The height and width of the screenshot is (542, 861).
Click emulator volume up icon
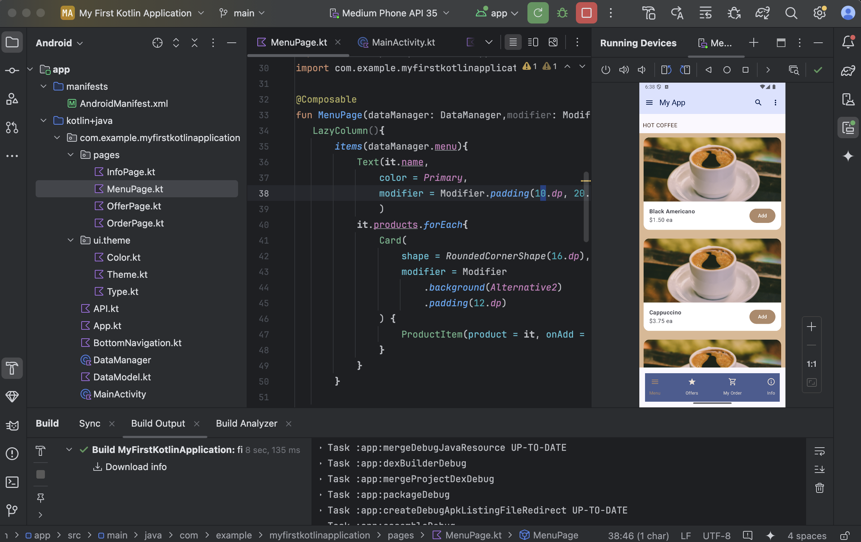pyautogui.click(x=624, y=70)
